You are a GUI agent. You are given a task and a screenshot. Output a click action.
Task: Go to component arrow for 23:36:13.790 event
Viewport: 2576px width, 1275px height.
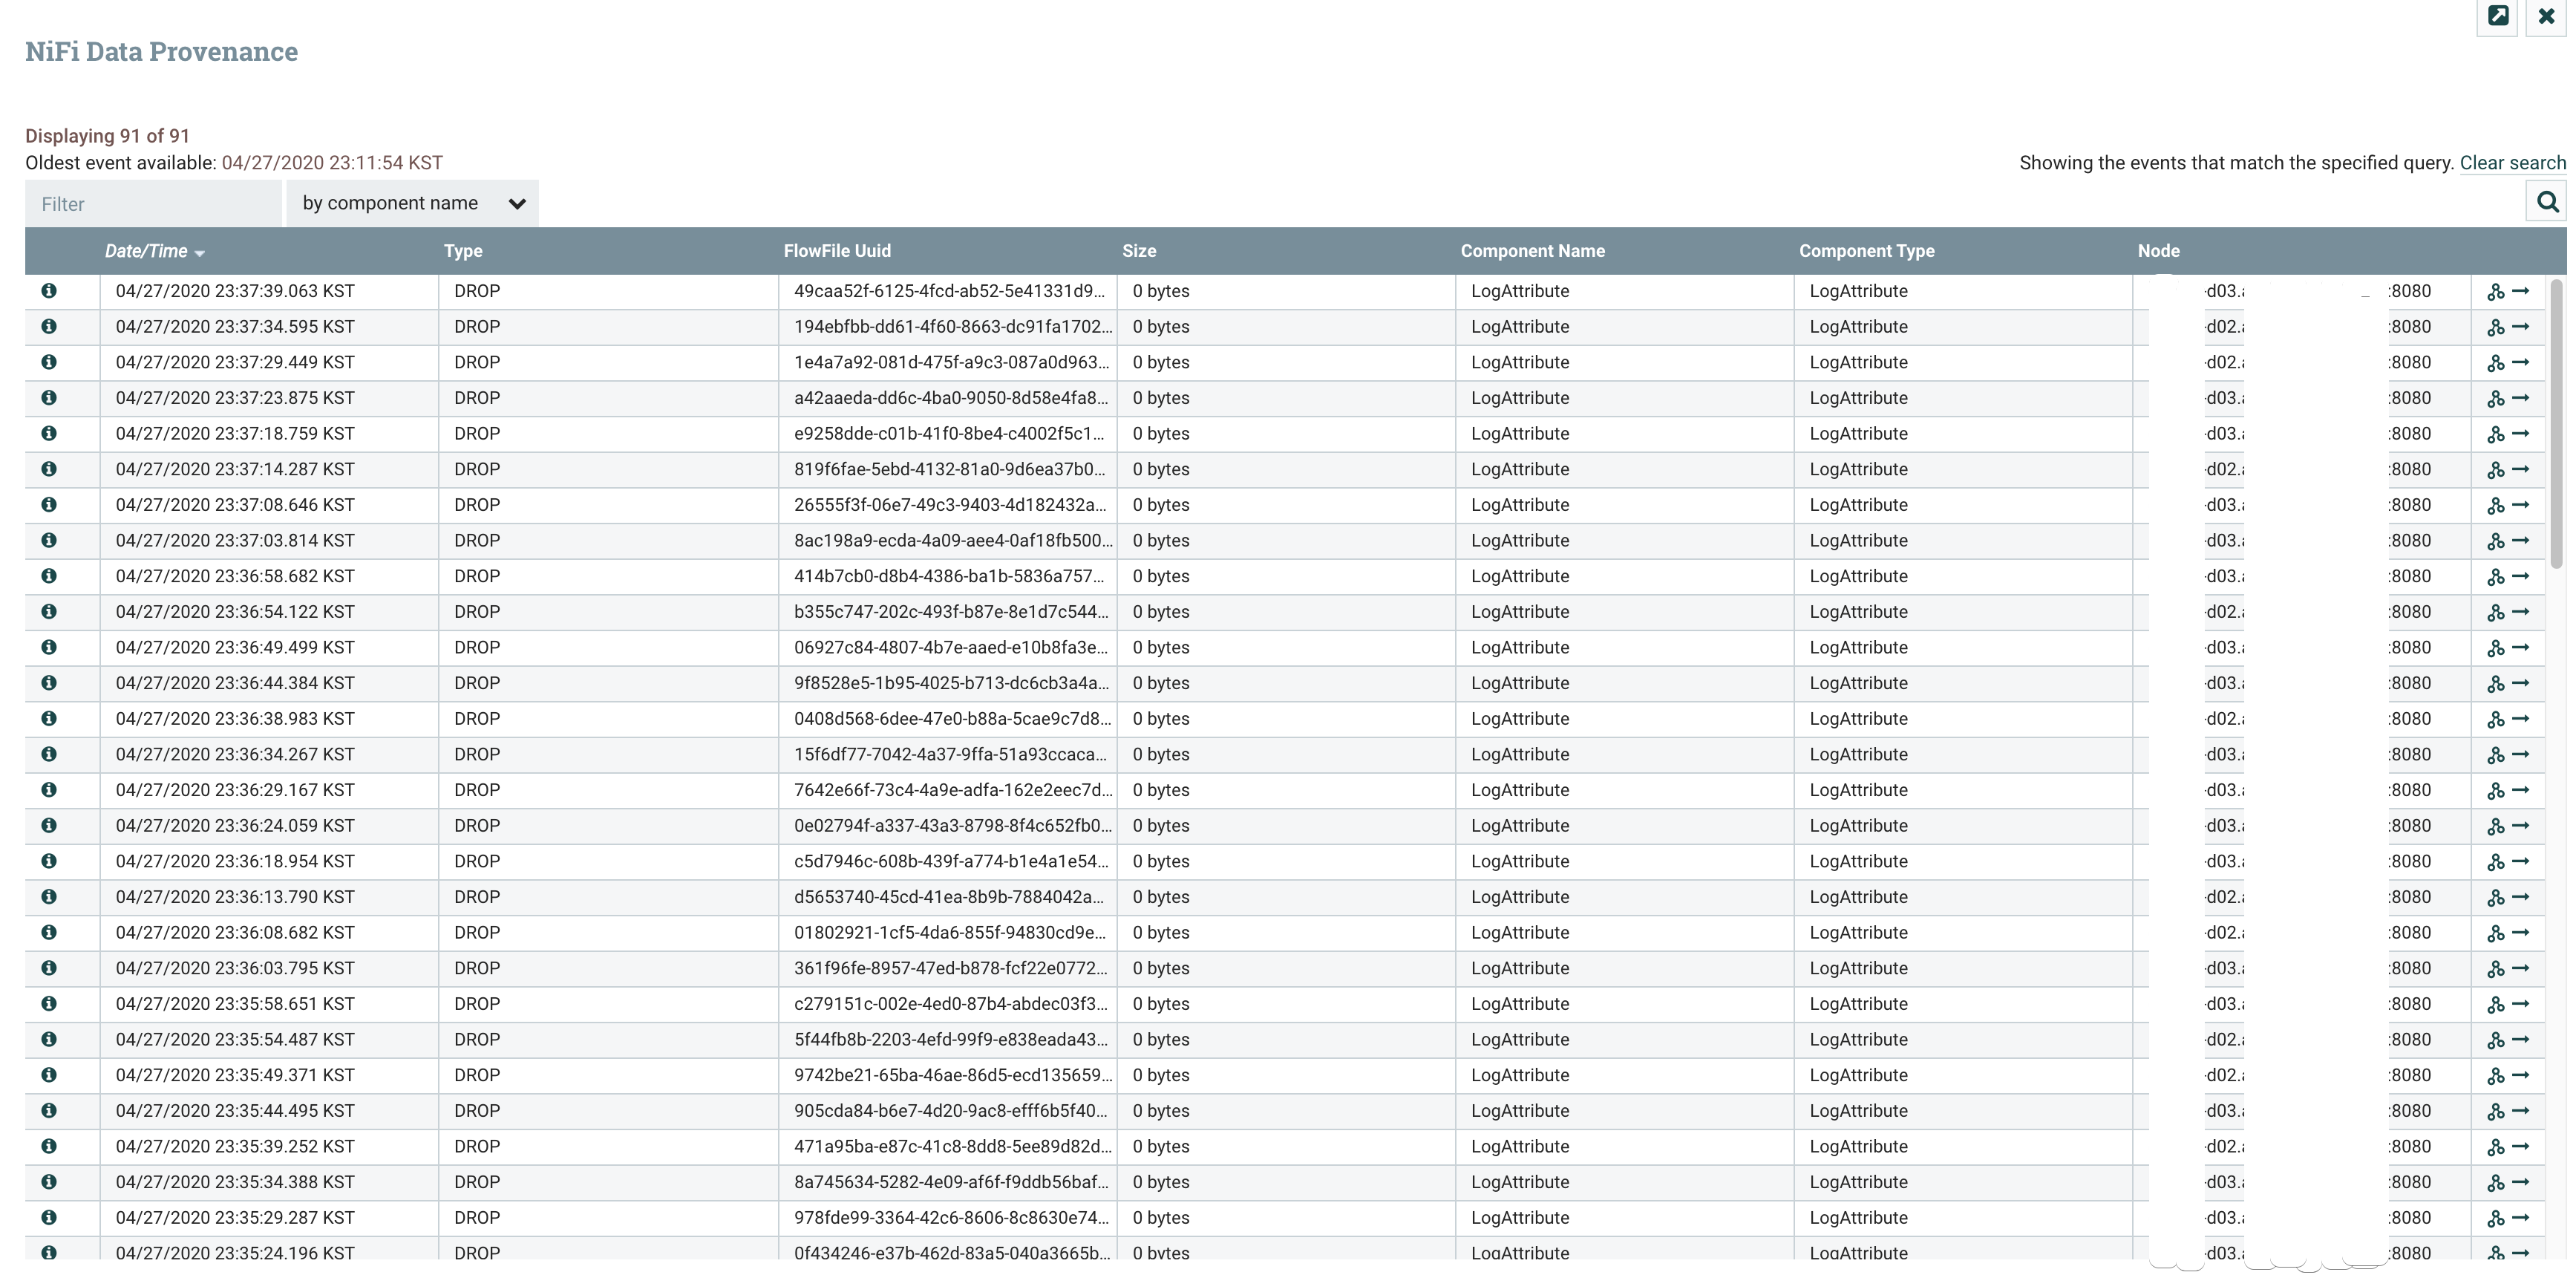[x=2521, y=897]
